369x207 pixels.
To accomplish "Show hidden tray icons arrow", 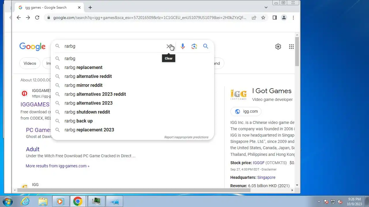I will [319, 202].
